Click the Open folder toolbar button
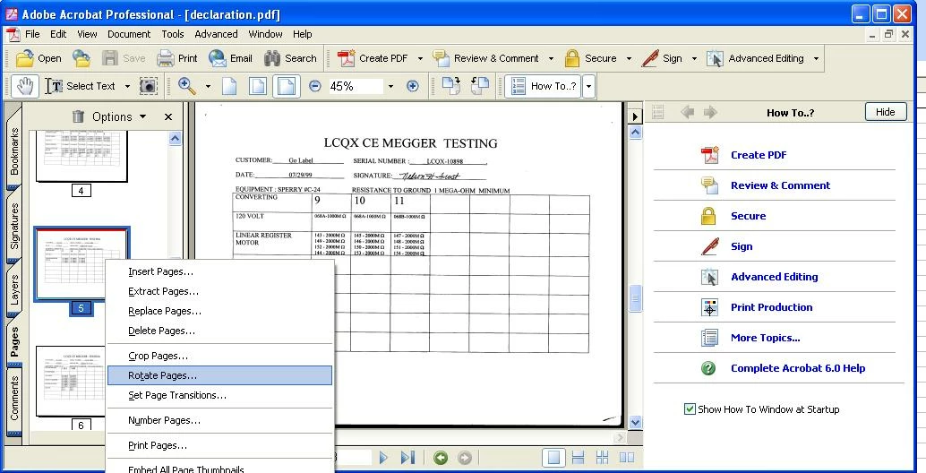Image resolution: width=926 pixels, height=473 pixels. 39,58
